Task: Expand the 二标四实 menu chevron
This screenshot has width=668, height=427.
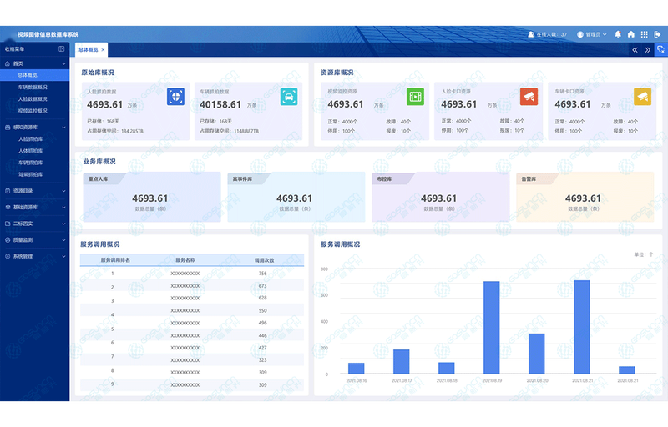Action: point(64,224)
